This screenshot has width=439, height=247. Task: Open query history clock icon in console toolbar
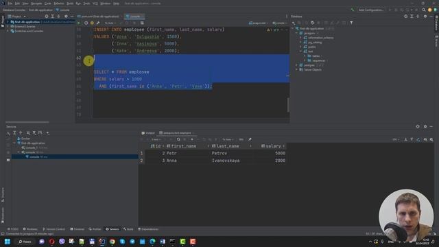click(86, 23)
